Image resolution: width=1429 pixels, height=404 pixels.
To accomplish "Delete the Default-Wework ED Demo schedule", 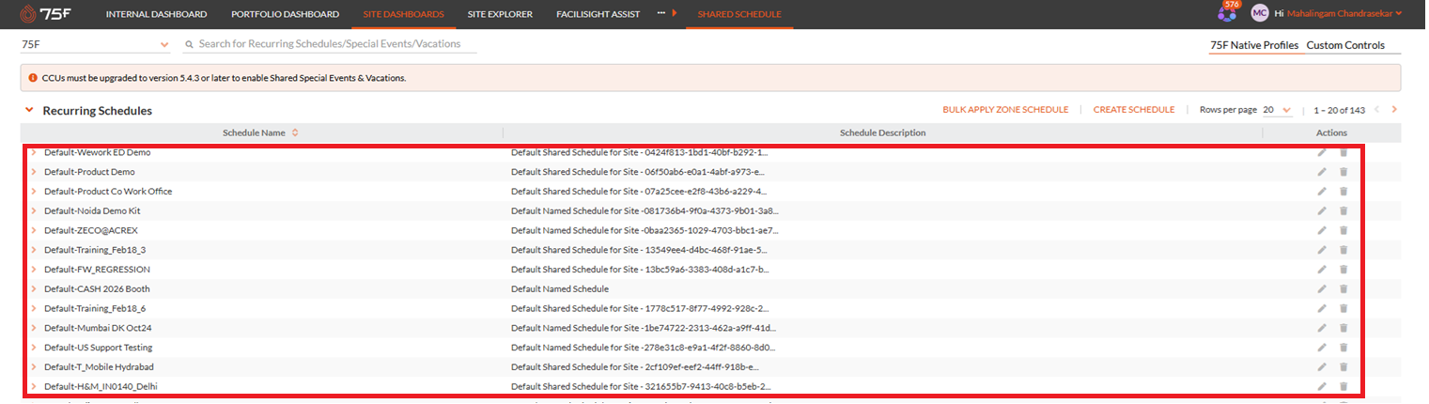I will pos(1344,152).
